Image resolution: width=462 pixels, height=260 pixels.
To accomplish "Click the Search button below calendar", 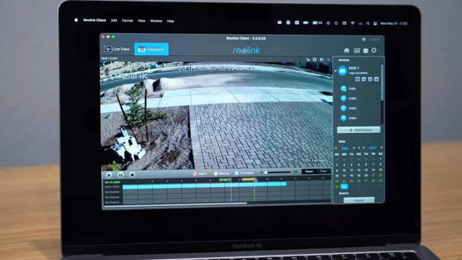I will point(359,200).
